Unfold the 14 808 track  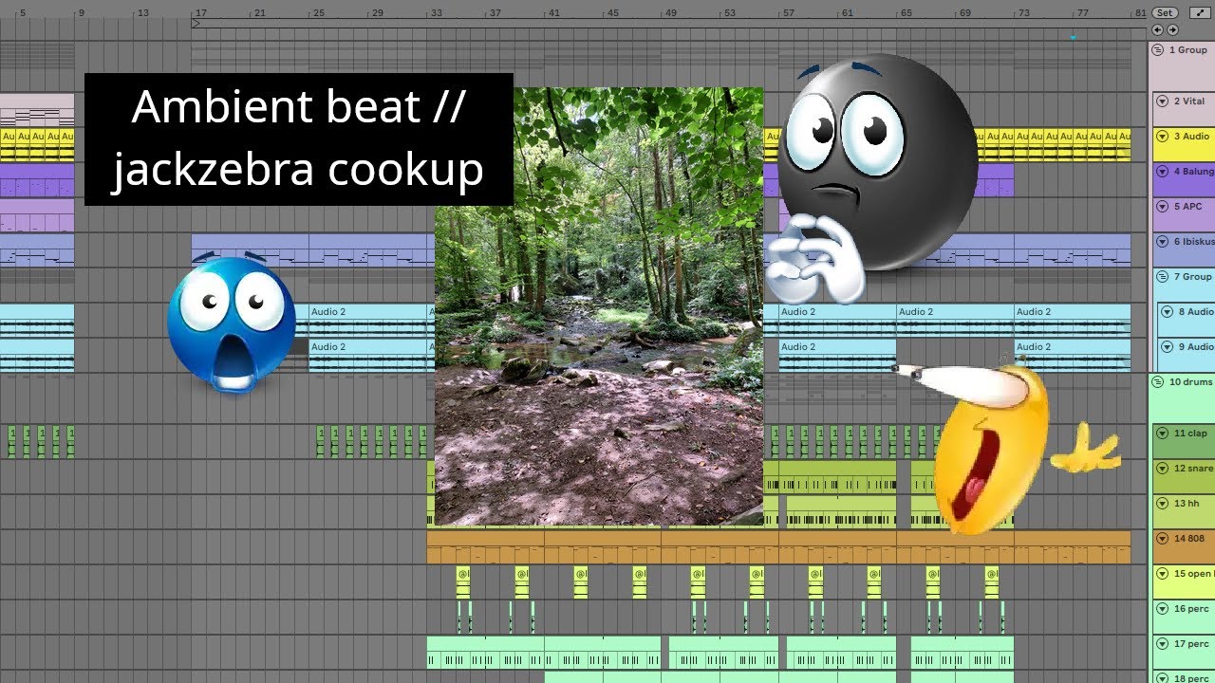[1162, 538]
